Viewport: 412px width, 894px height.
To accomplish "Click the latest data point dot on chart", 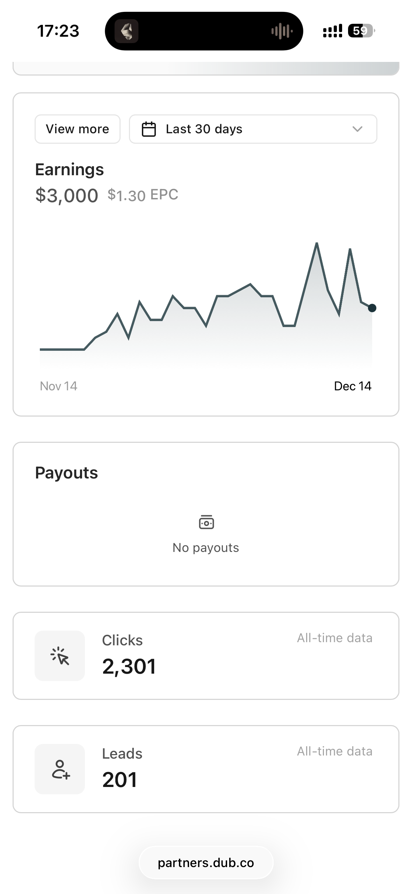I will click(372, 308).
